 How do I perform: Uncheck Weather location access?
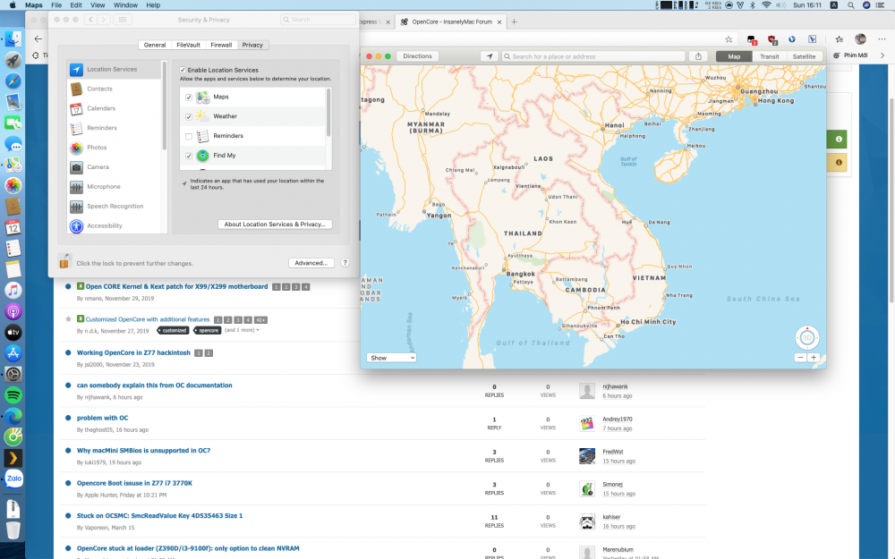point(189,116)
